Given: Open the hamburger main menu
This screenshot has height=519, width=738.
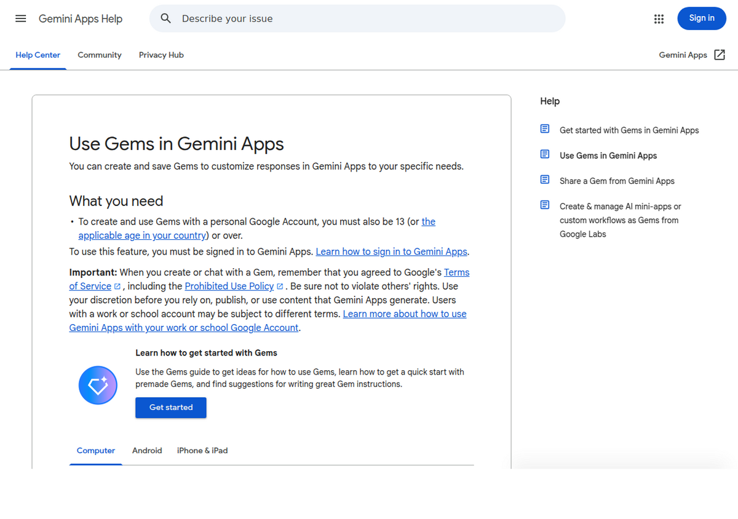Looking at the screenshot, I should tap(21, 18).
